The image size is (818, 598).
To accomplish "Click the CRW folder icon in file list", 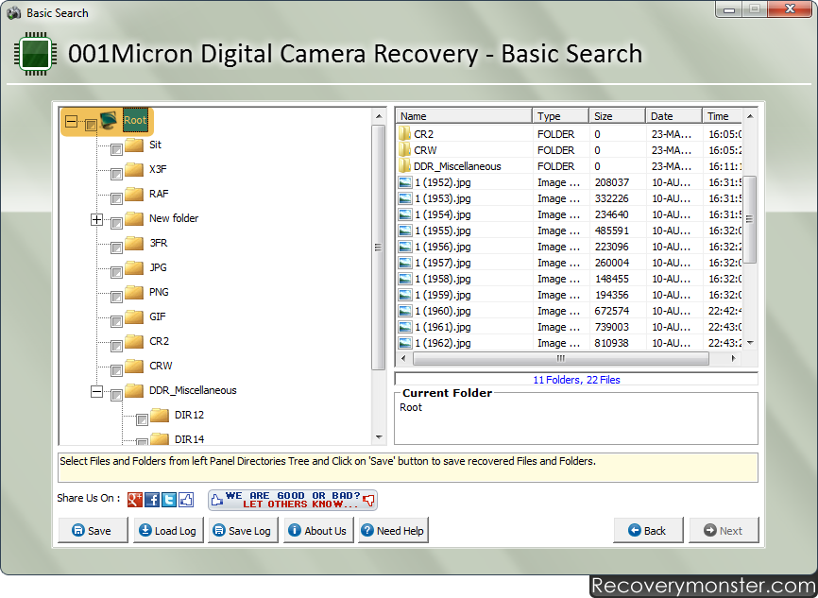I will tap(405, 150).
